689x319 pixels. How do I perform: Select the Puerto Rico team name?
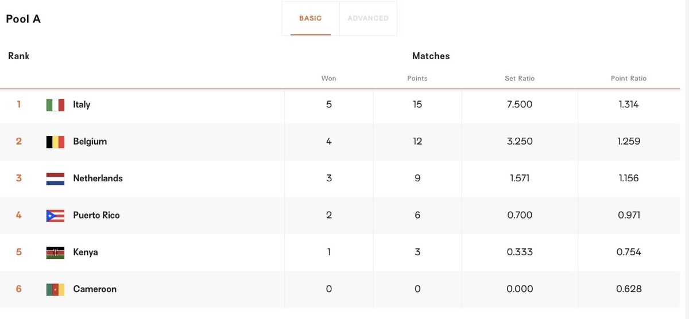point(96,215)
